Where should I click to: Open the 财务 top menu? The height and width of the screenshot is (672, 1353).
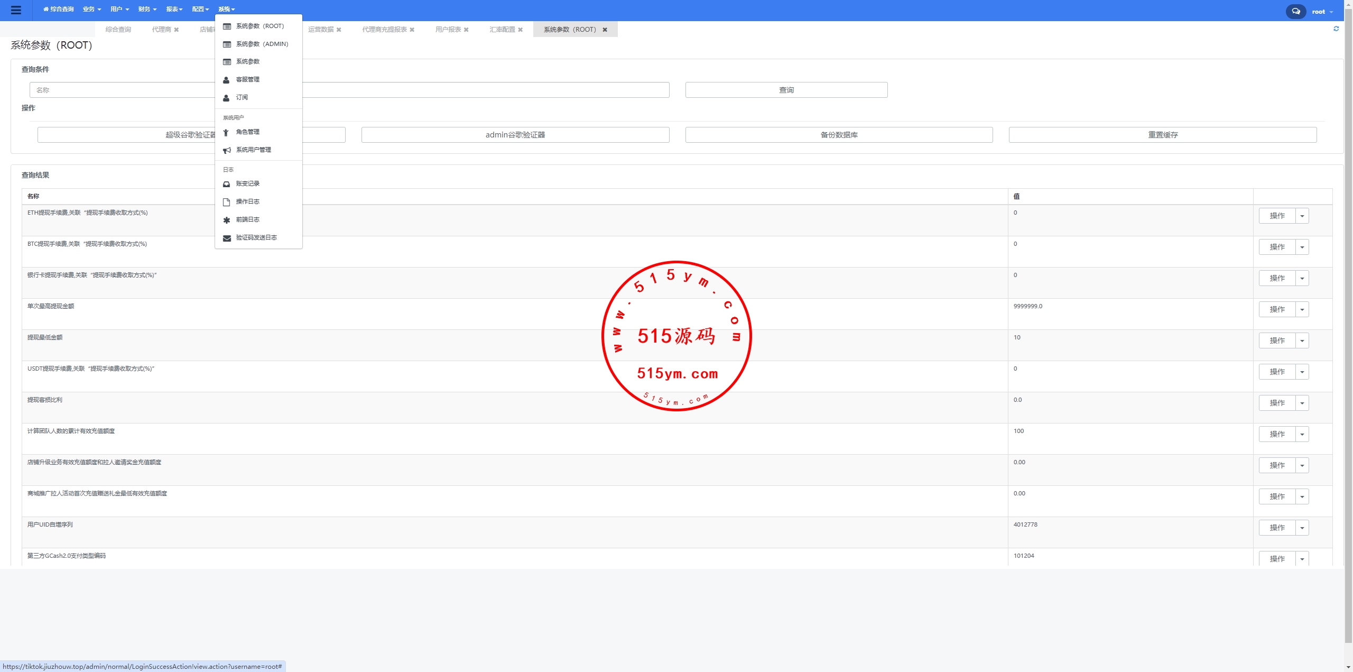coord(147,9)
